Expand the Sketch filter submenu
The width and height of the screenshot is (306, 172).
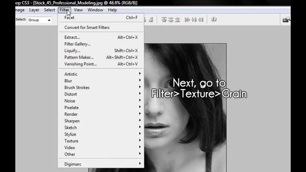point(101,128)
